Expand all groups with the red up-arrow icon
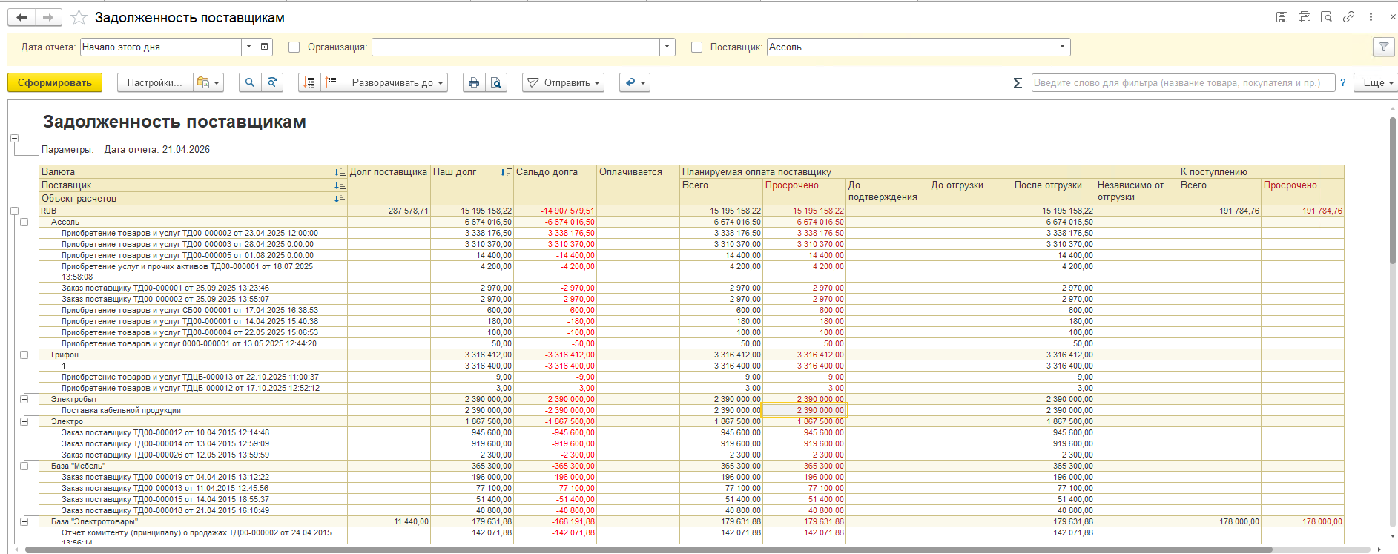This screenshot has height=554, width=1398. point(332,82)
